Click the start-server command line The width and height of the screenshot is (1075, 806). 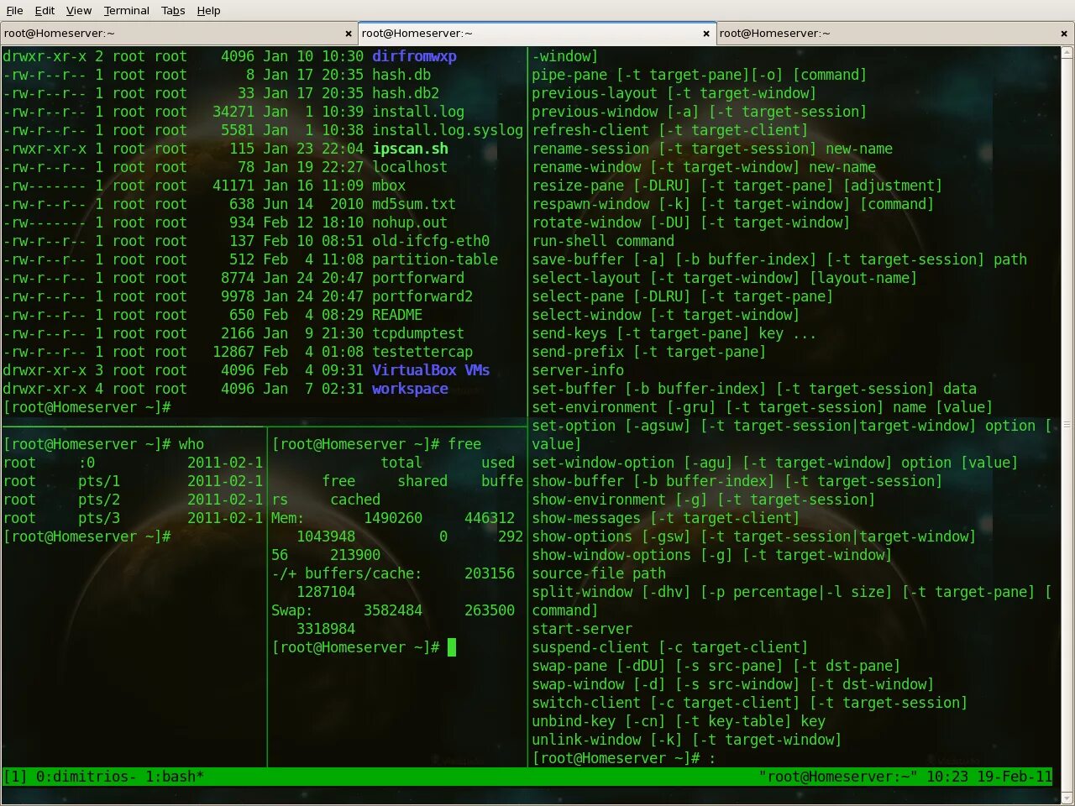[582, 629]
